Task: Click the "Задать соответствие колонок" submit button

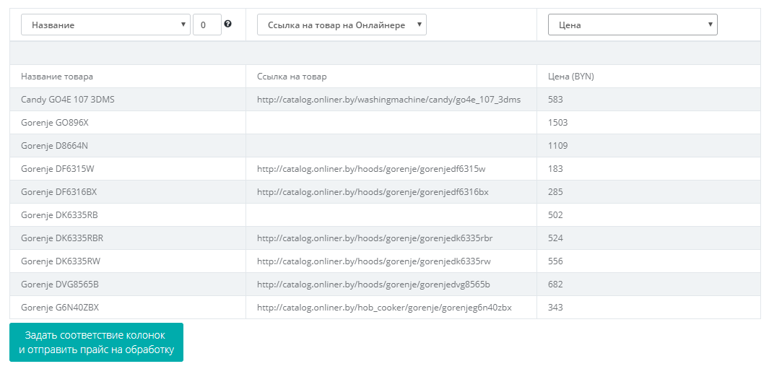Action: [x=96, y=342]
